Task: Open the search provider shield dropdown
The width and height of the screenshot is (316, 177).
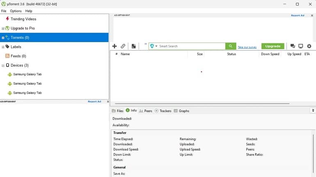Action: 153,46
